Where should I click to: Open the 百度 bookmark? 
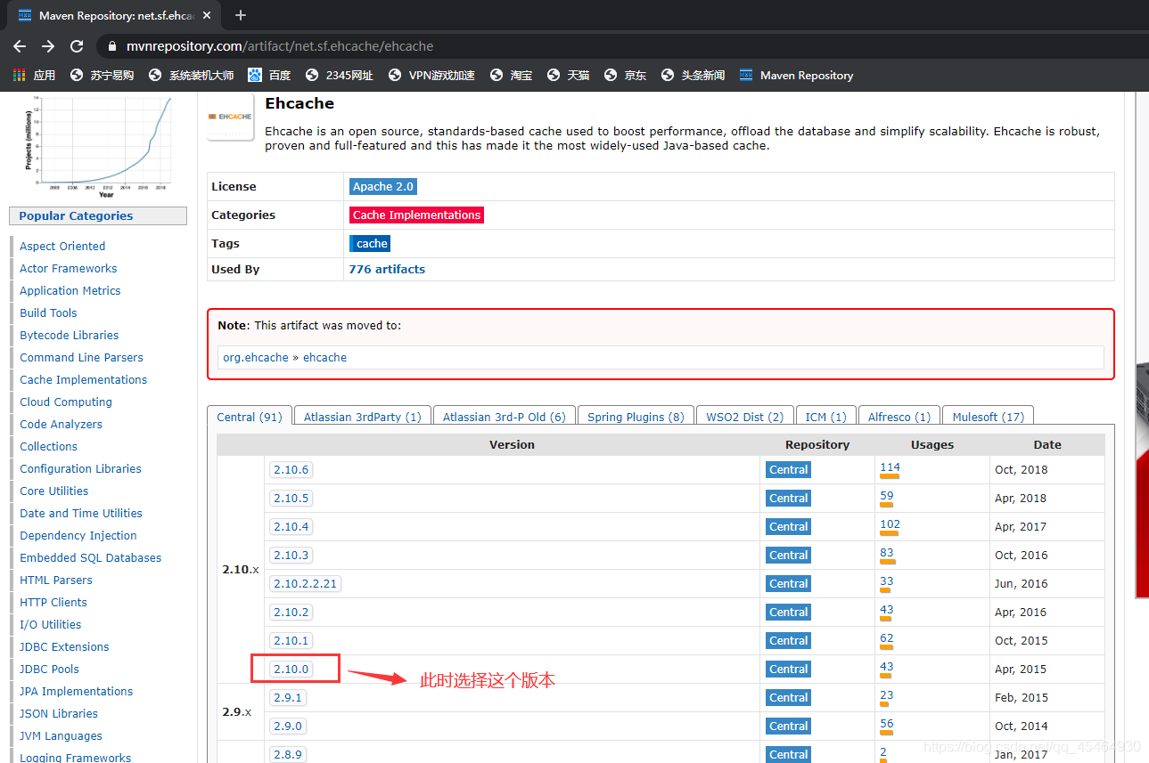point(269,76)
